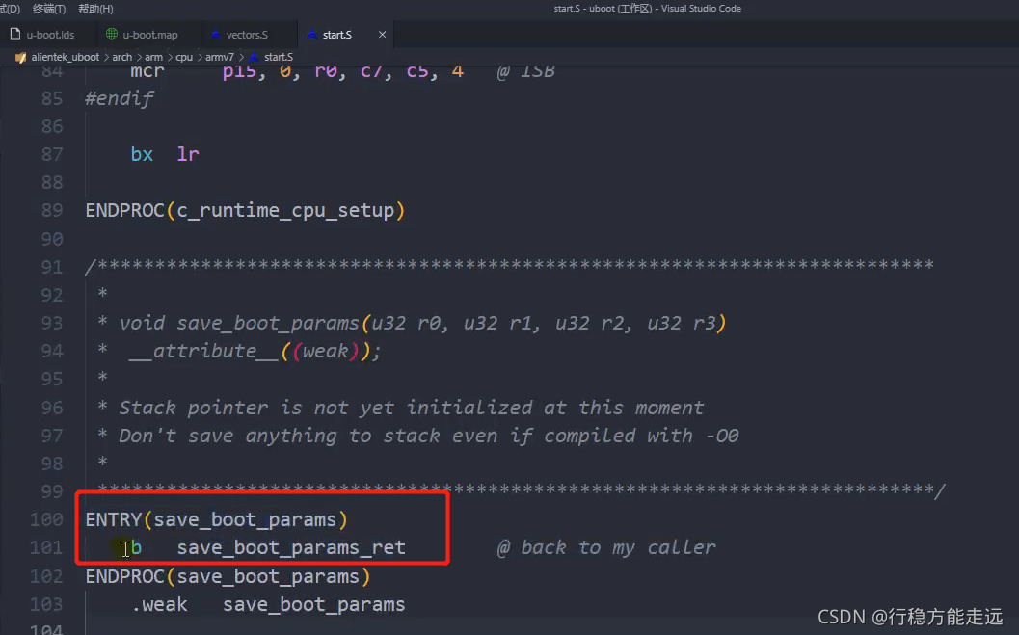This screenshot has width=1019, height=635.
Task: Click the 'bx' instruction on line 87
Action: 142,154
